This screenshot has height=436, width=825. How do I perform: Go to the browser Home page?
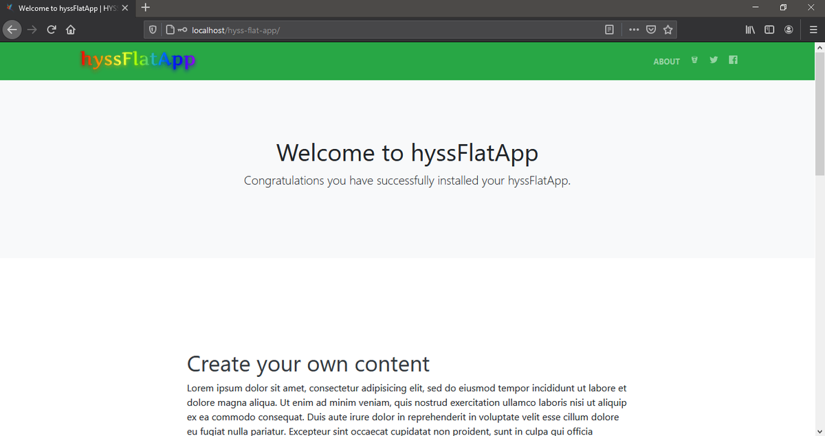tap(70, 30)
